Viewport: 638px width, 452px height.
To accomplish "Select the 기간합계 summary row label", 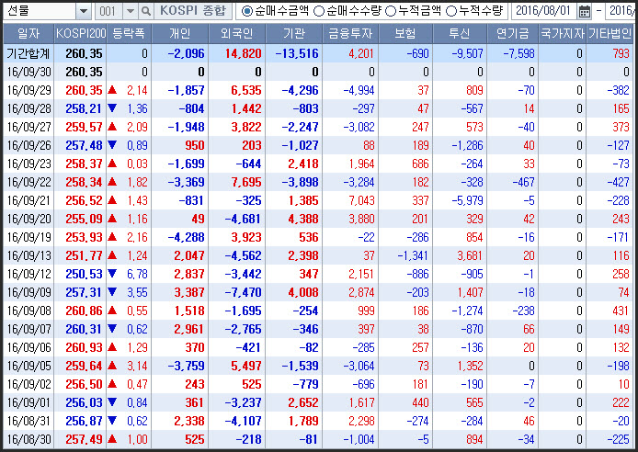I will [28, 53].
